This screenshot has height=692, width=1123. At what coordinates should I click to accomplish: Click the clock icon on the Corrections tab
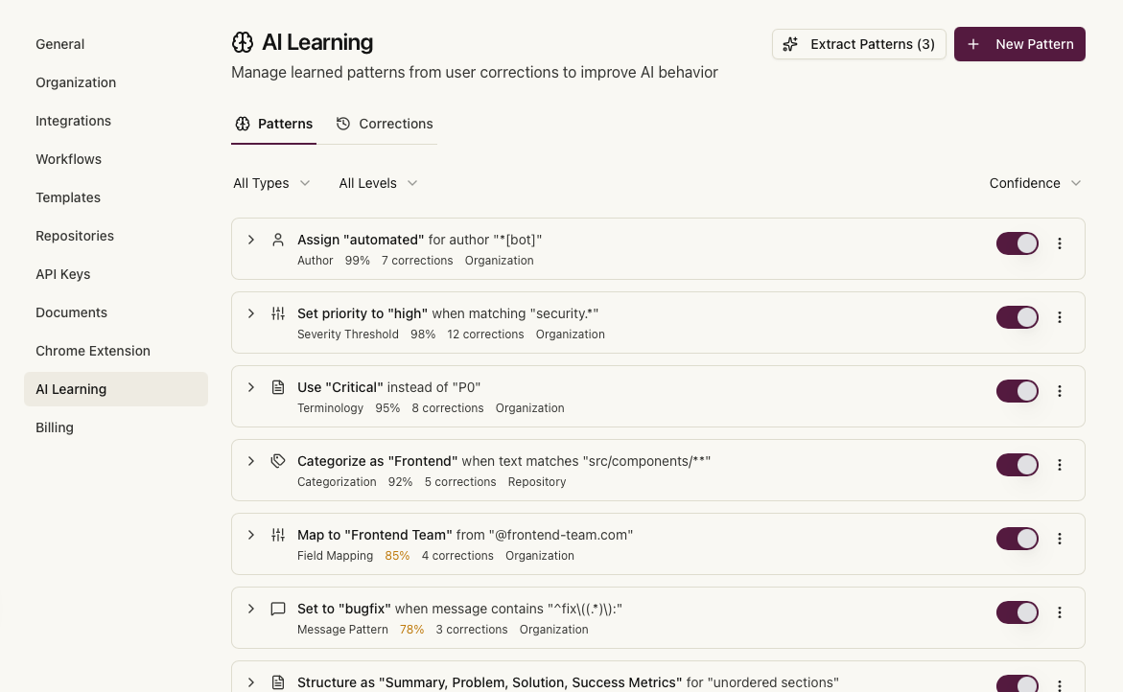[343, 124]
